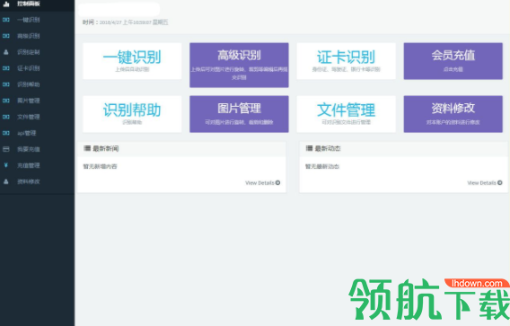Click the list icon beside 最新动态
The width and height of the screenshot is (510, 326).
[309, 148]
